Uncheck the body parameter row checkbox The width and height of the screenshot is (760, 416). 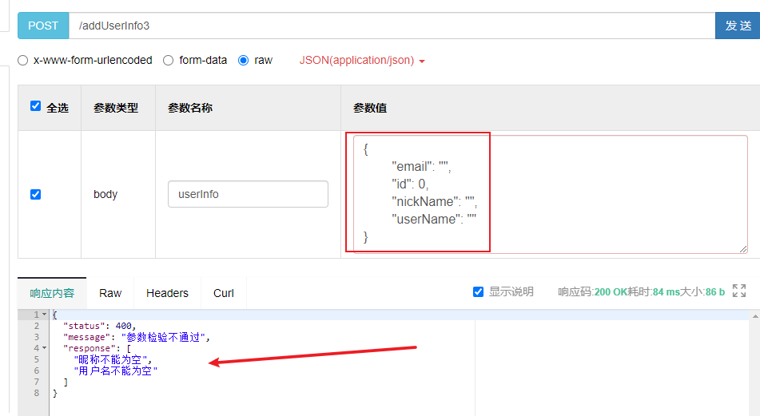point(35,194)
